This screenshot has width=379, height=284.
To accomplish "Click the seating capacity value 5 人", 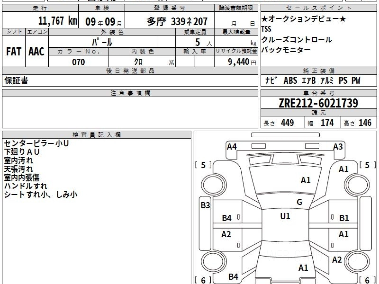I will [x=204, y=42].
